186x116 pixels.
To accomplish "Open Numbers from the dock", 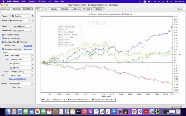I will [x=102, y=111].
